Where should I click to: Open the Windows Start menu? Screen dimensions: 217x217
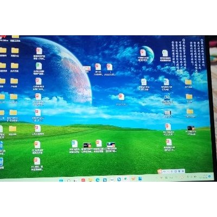pyautogui.click(x=61, y=180)
